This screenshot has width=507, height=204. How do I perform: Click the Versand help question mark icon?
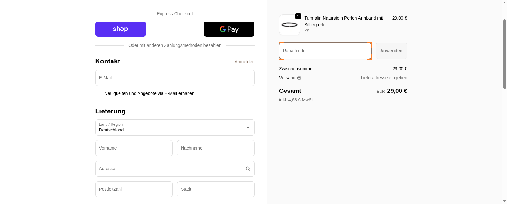[299, 78]
